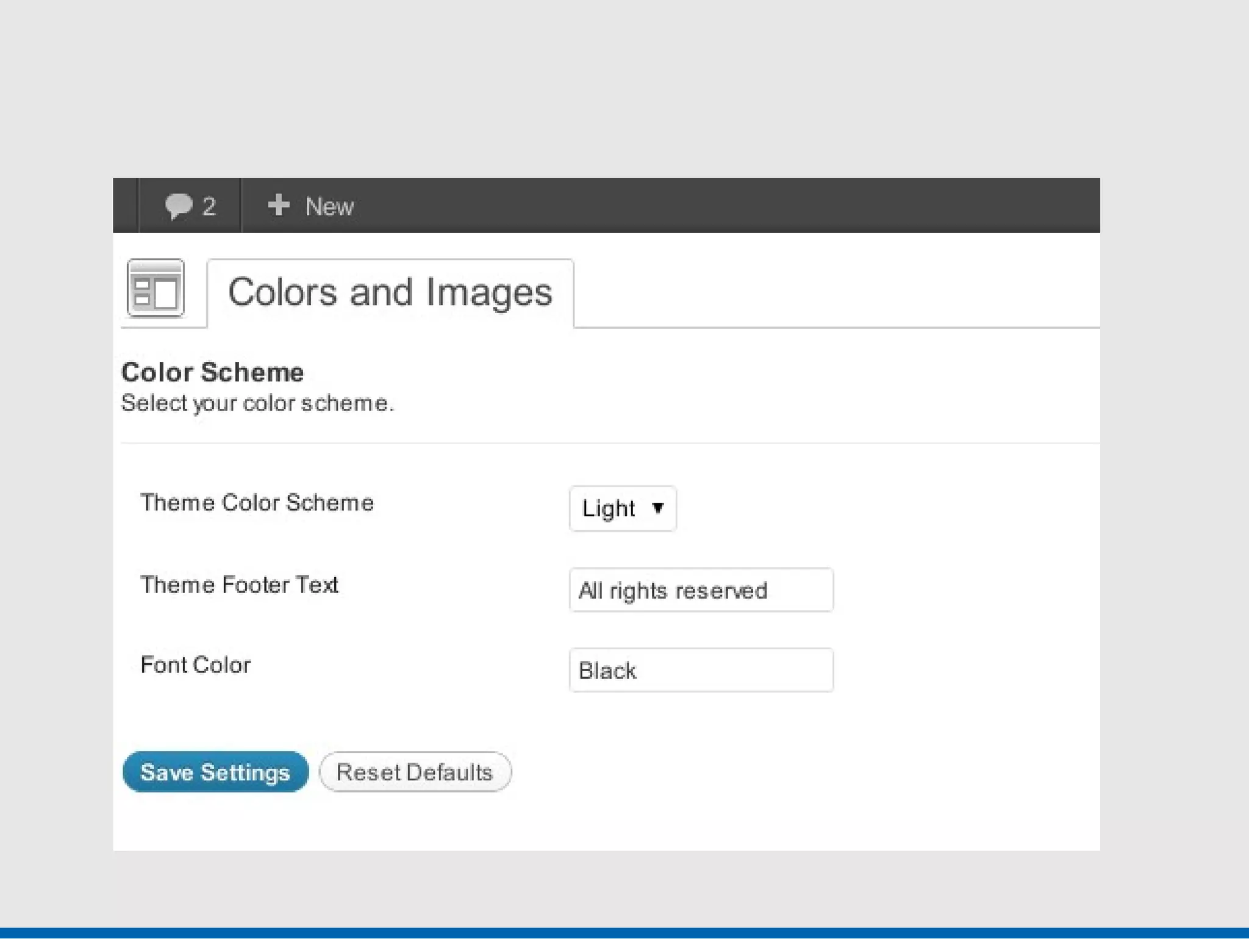This screenshot has width=1249, height=939.
Task: Click the pending comments count 2
Action: [209, 207]
